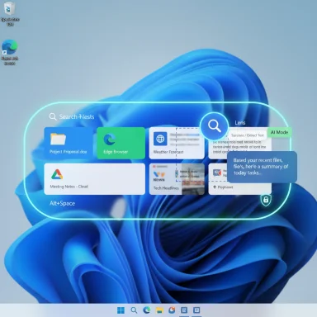This screenshot has width=317, height=317.
Task: Click the magnifier icon beside Search Nests
Action: (53, 116)
